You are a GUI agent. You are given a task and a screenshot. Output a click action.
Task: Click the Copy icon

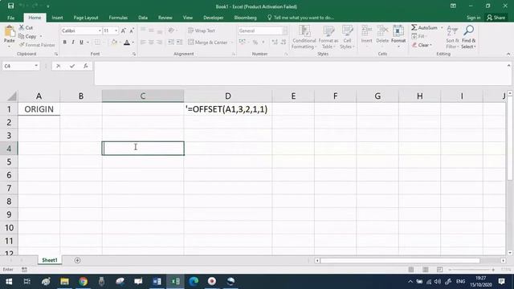pyautogui.click(x=22, y=36)
